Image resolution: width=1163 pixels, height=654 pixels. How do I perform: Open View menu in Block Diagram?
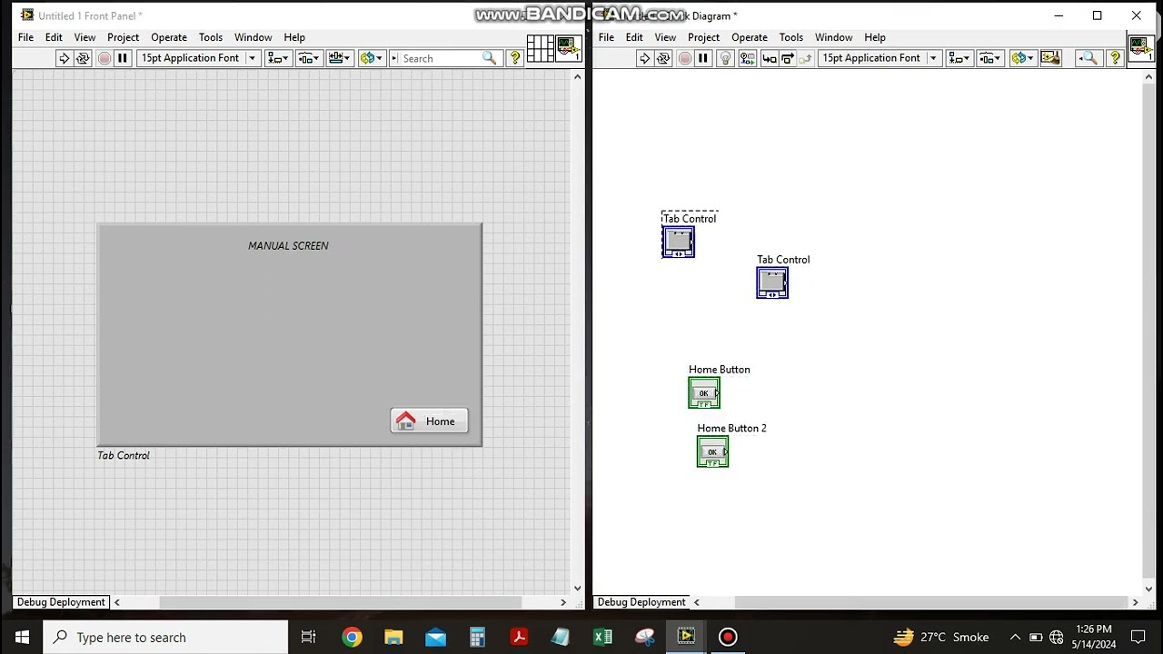(665, 37)
